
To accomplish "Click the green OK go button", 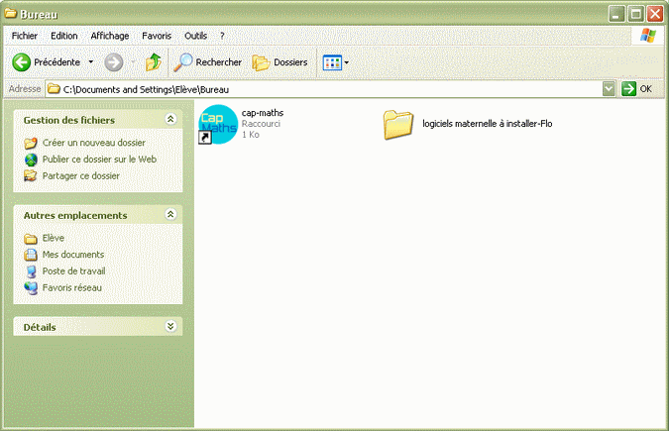I will (636, 89).
